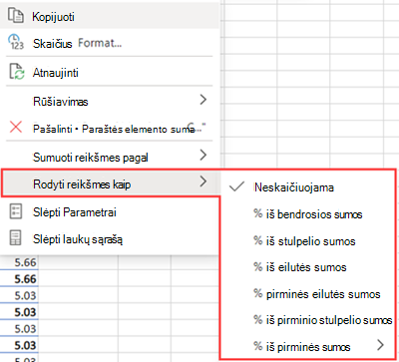Viewport: 399px width, 362px height.
Task: Choose Kopijuoti from the context menu
Action: [110, 16]
